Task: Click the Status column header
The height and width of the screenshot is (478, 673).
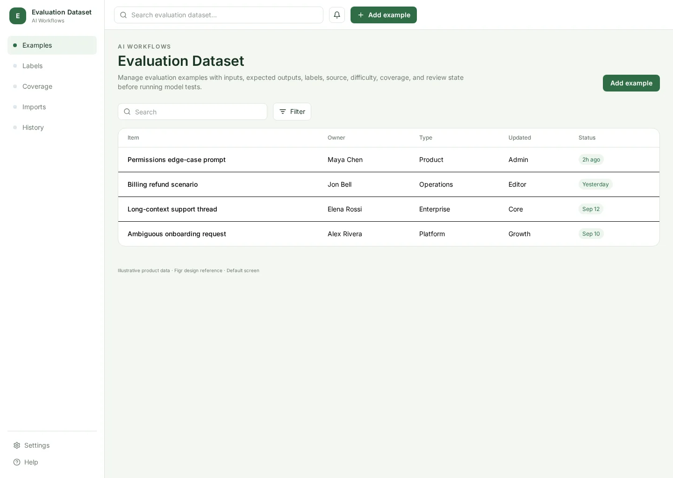Action: pos(587,138)
